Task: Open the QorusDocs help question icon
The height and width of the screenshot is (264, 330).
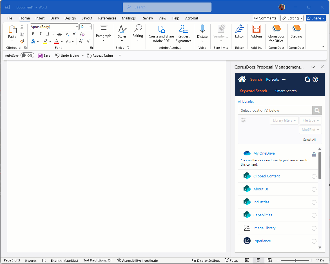Action: 315,79
